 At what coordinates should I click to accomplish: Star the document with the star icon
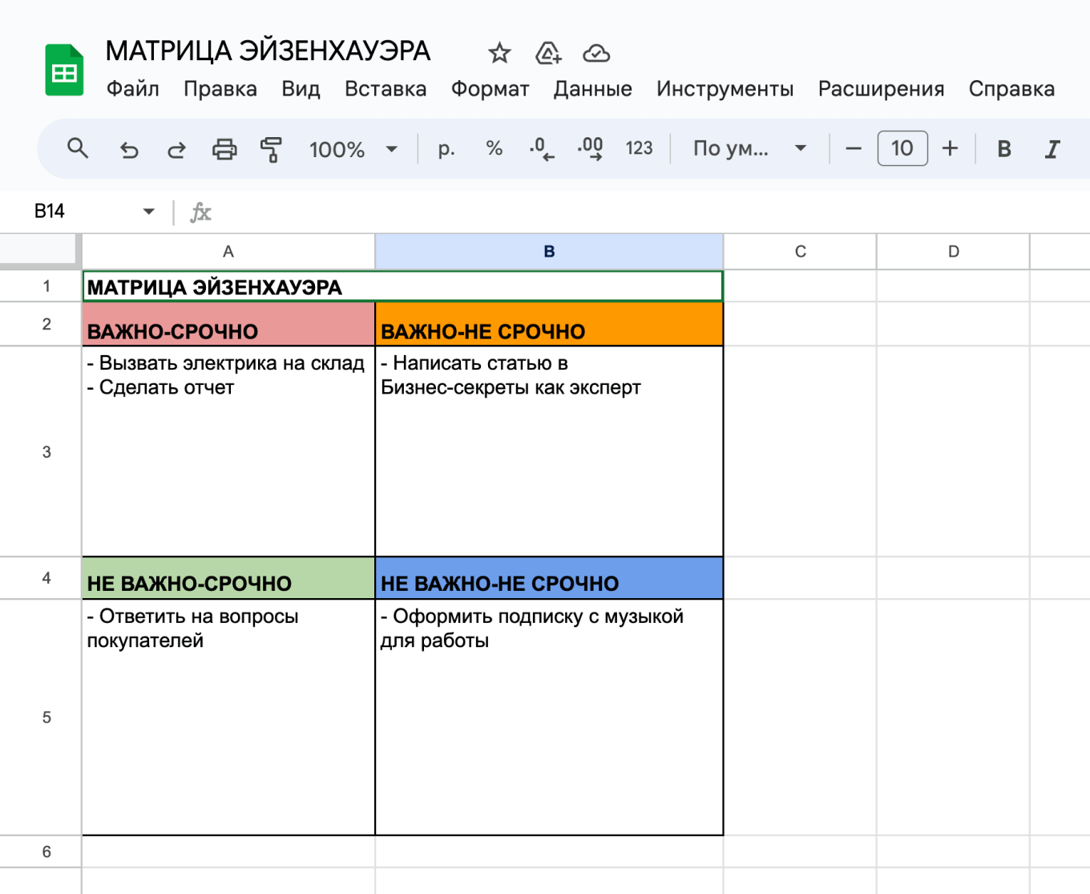499,54
